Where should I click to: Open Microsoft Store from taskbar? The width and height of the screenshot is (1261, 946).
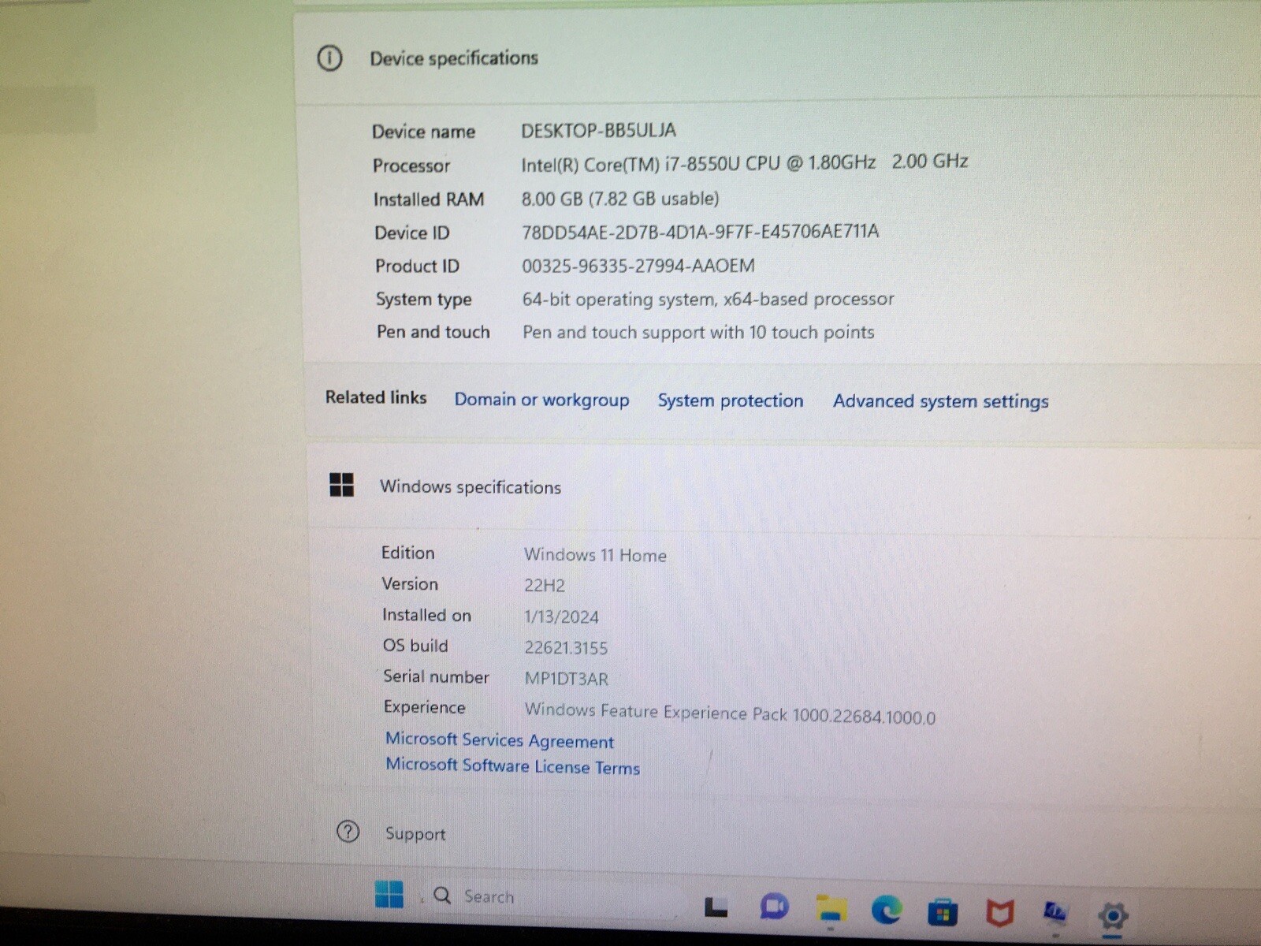click(x=943, y=913)
